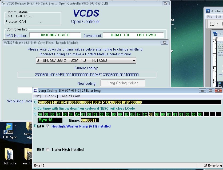Image resolution: width=223 pixels, height=170 pixels.
Task: Click the Ps icon on Untitled document
Action: [x=216, y=34]
